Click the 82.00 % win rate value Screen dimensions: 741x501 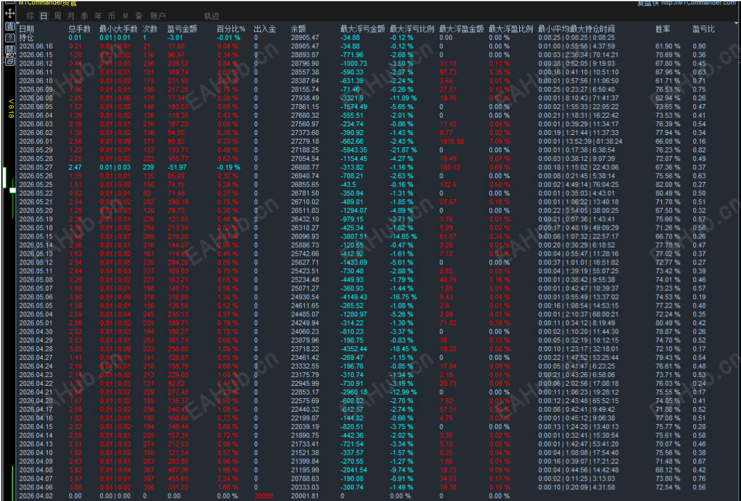point(668,185)
